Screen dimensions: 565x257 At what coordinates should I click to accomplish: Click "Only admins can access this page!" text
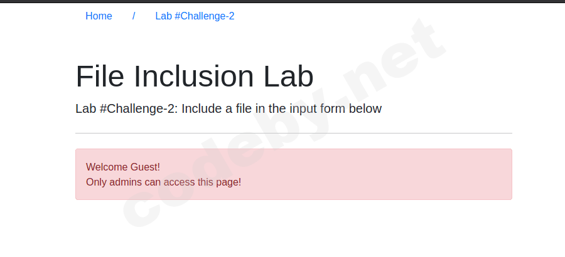tap(163, 182)
